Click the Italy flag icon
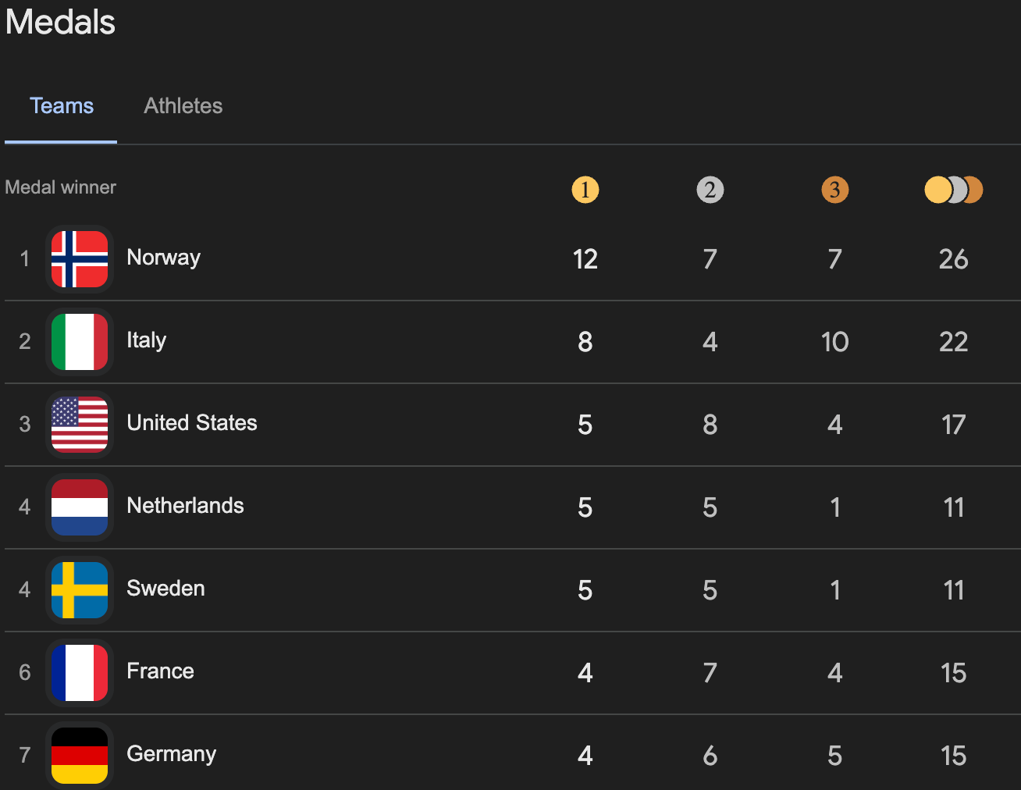 pyautogui.click(x=80, y=342)
